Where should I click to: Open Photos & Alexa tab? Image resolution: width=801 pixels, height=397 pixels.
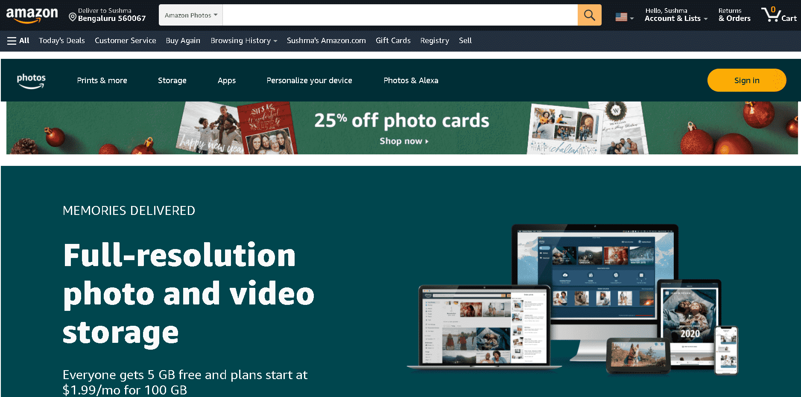(x=411, y=81)
